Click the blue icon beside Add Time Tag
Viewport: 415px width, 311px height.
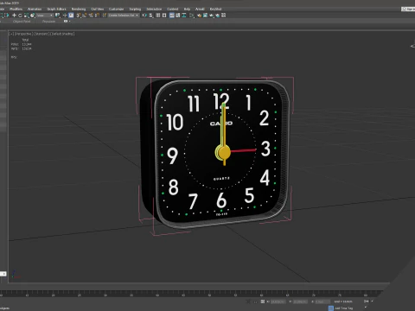coord(331,308)
